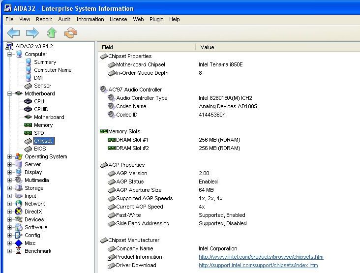Click the Operating System Windows flag icon
The image size is (360, 273).
pyautogui.click(x=19, y=156)
